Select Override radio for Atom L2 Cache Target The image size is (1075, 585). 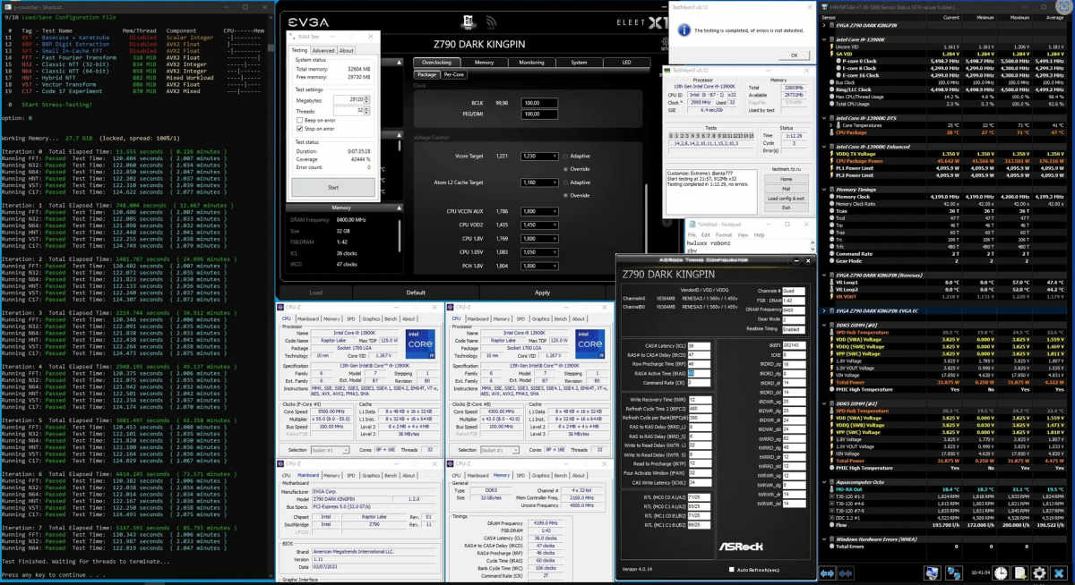click(566, 195)
